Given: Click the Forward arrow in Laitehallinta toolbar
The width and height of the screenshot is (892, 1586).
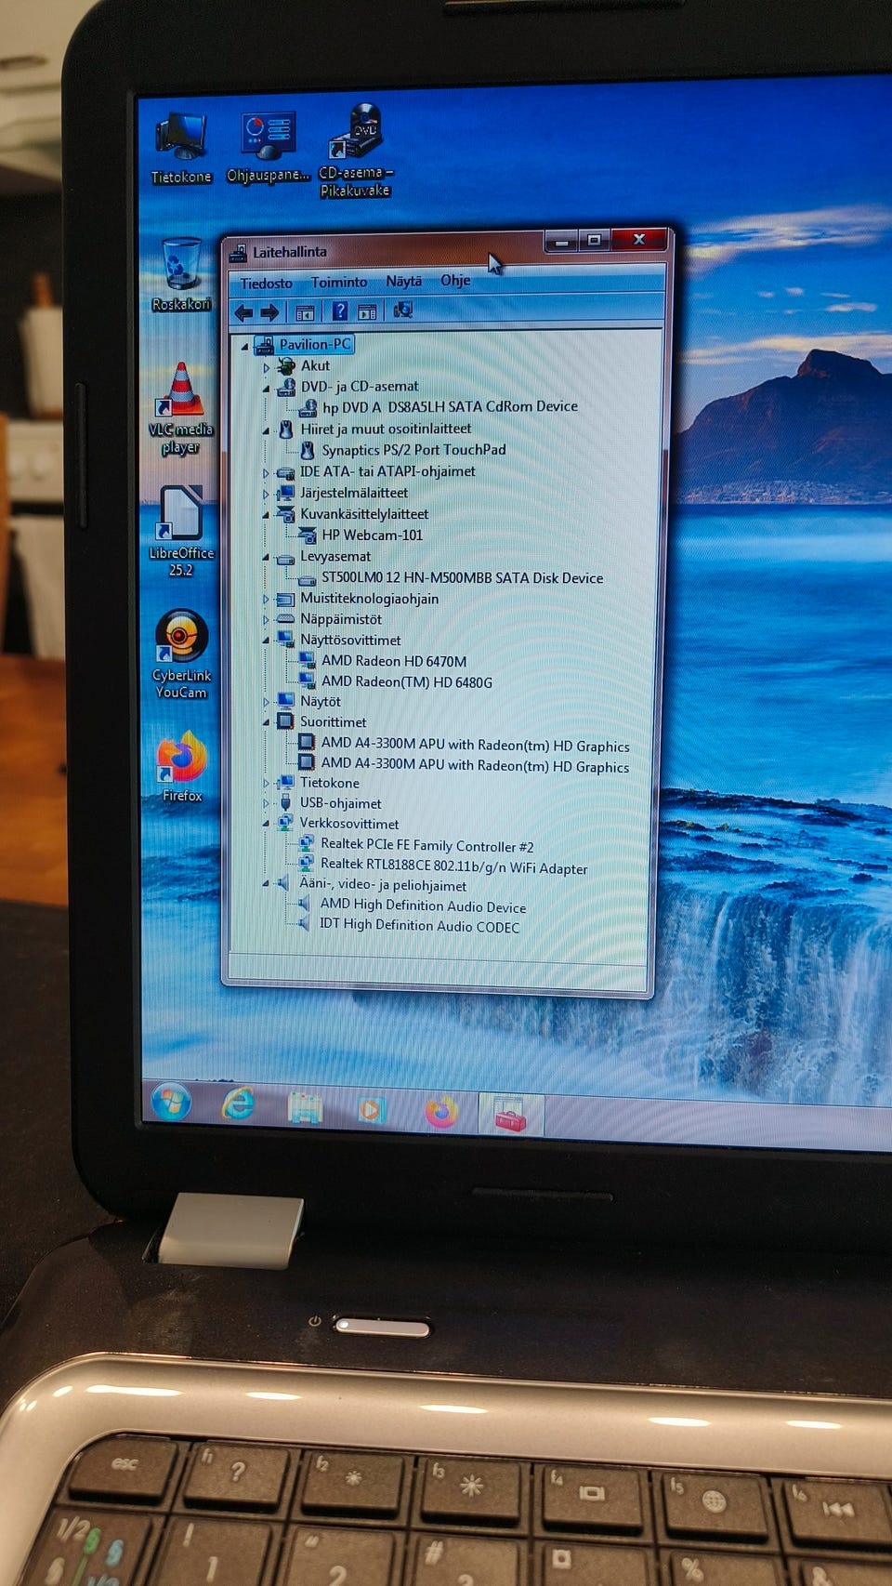Looking at the screenshot, I should coord(269,313).
